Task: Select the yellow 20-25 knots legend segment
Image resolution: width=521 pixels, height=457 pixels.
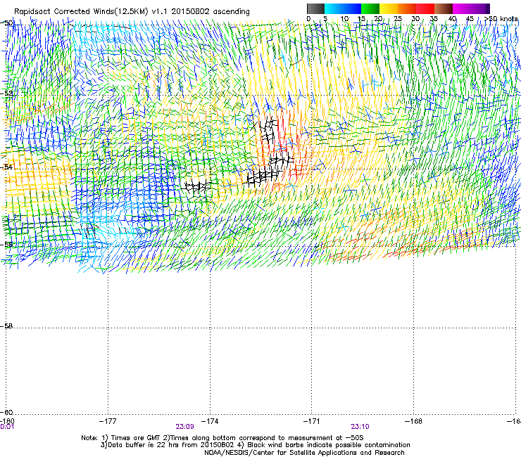Action: [x=389, y=8]
